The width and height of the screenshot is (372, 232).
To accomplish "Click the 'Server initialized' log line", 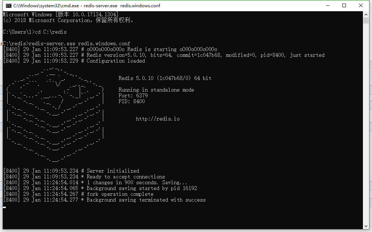I will (71, 171).
